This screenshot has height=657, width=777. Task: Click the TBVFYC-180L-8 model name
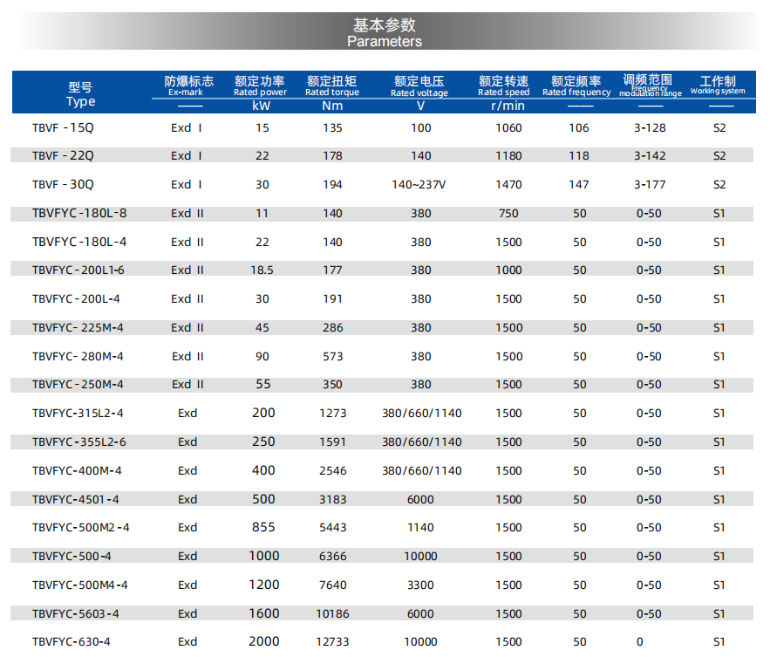coord(78,214)
